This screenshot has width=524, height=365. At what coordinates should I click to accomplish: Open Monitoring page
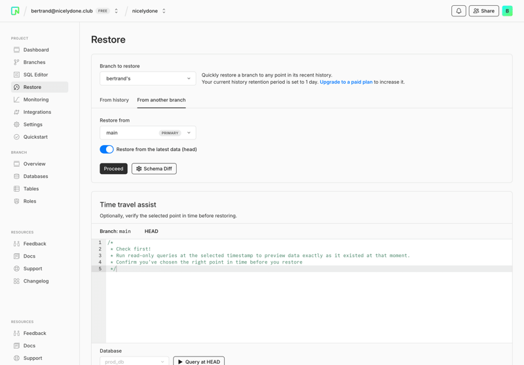click(39, 99)
